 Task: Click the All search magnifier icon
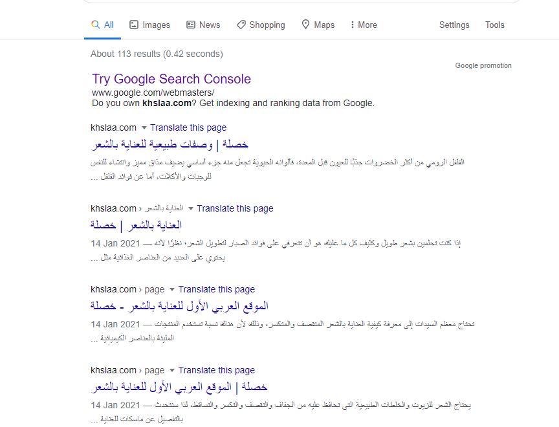pos(95,25)
